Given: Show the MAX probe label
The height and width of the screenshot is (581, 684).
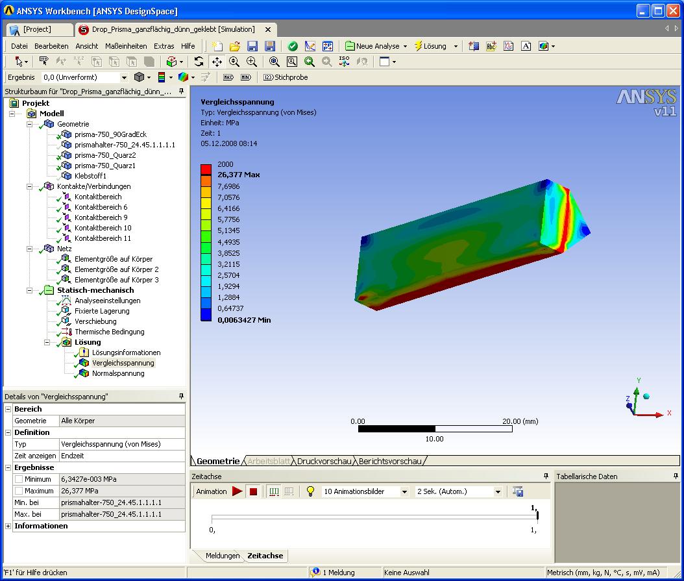Looking at the screenshot, I should (x=228, y=77).
